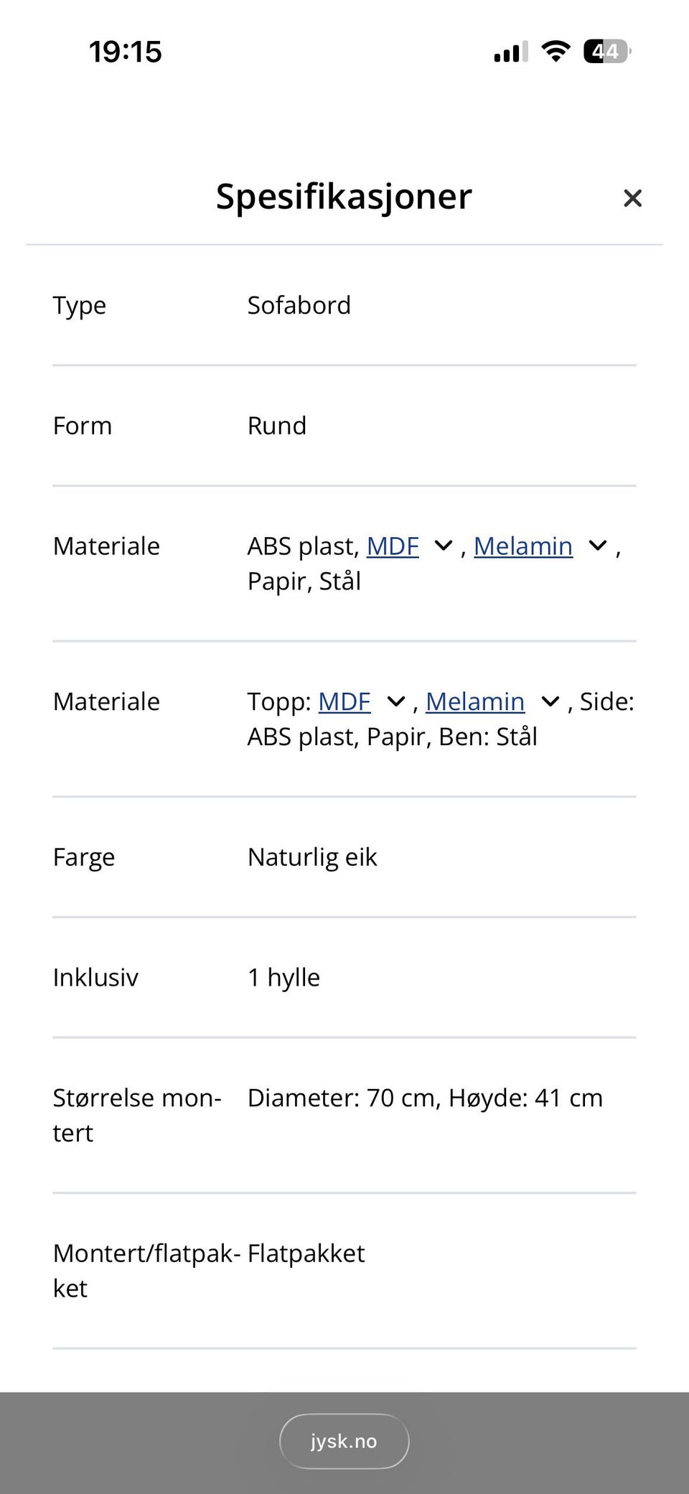Image resolution: width=689 pixels, height=1494 pixels.
Task: Tap the 19:15 clock in status bar
Action: [126, 52]
